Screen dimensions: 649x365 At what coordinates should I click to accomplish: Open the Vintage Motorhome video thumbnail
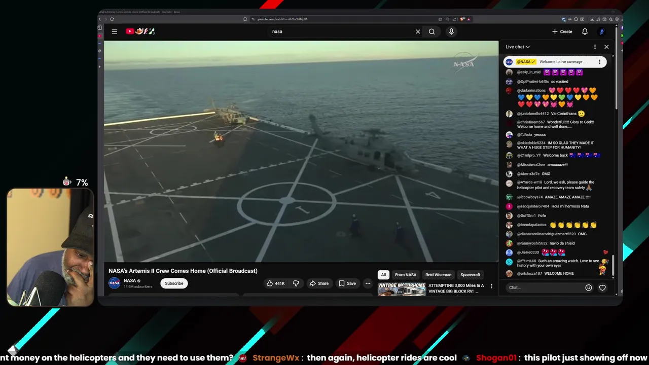[402, 289]
